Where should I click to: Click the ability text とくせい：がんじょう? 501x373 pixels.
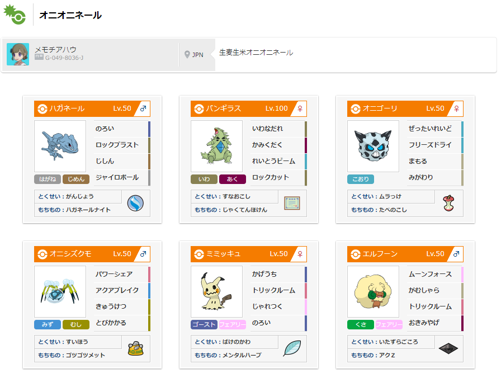(x=66, y=196)
